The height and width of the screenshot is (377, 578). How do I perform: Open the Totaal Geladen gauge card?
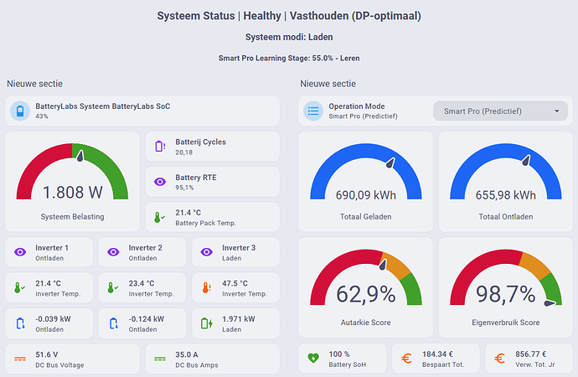[366, 182]
